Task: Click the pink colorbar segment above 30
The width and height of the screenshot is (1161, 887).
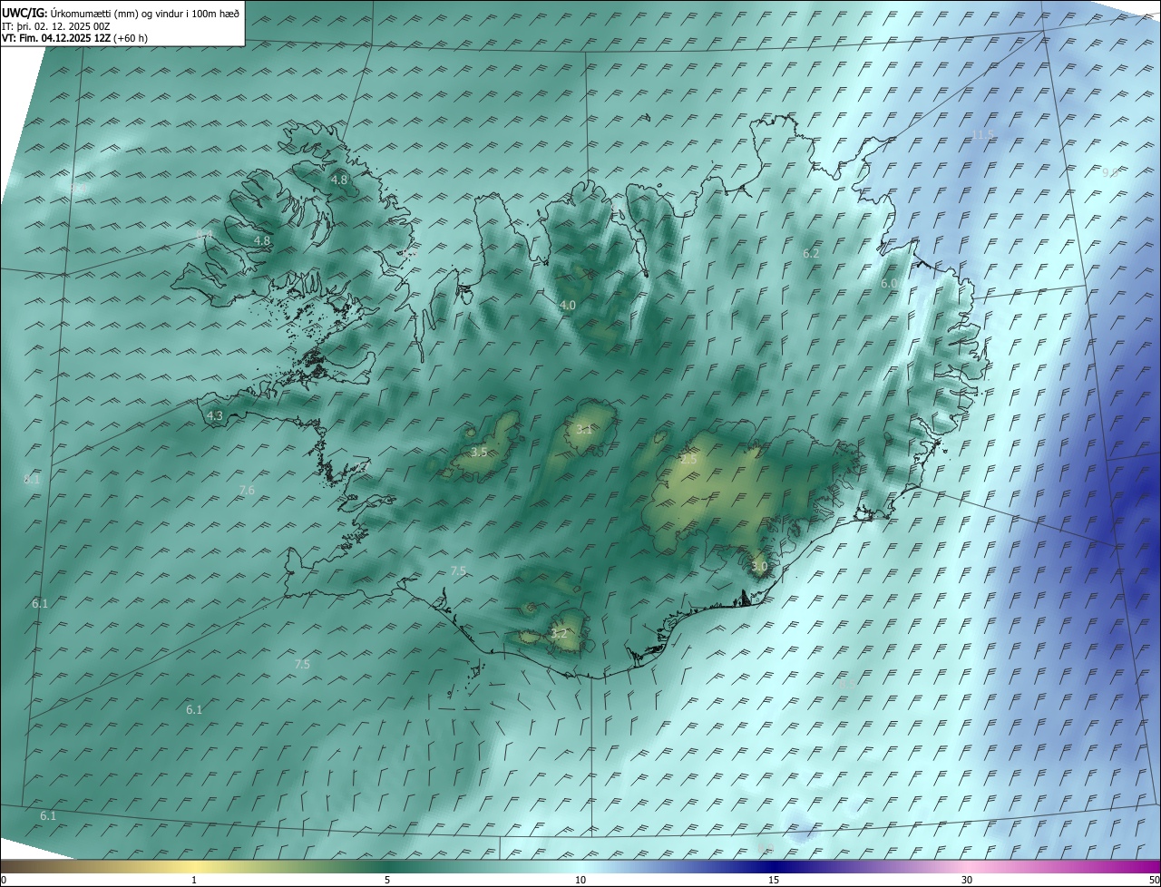Action: point(967,867)
